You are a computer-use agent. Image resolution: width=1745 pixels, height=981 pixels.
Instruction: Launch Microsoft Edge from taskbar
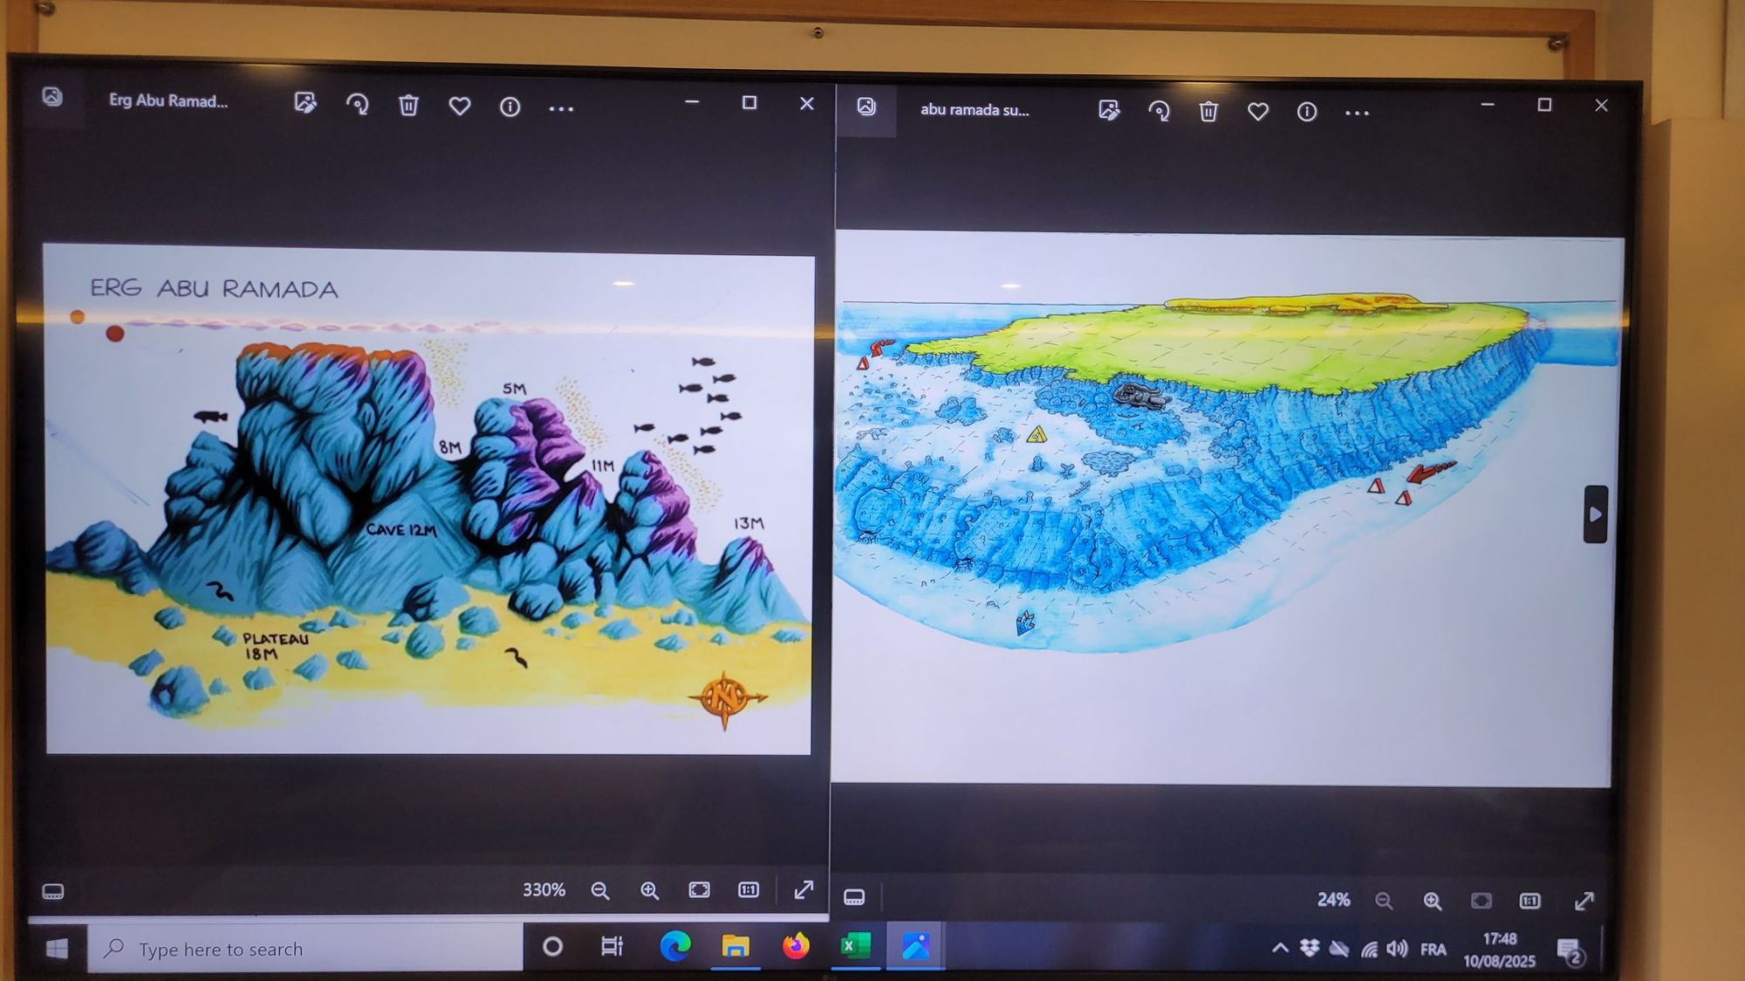(674, 946)
